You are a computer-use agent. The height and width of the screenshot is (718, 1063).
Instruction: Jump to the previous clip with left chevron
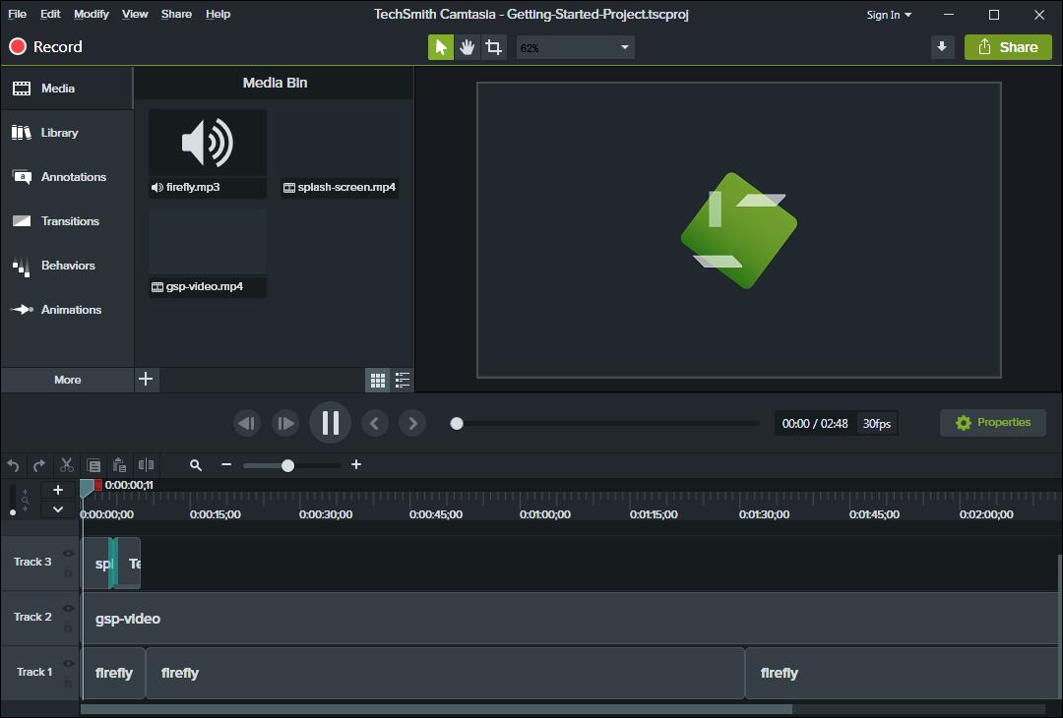pos(375,423)
